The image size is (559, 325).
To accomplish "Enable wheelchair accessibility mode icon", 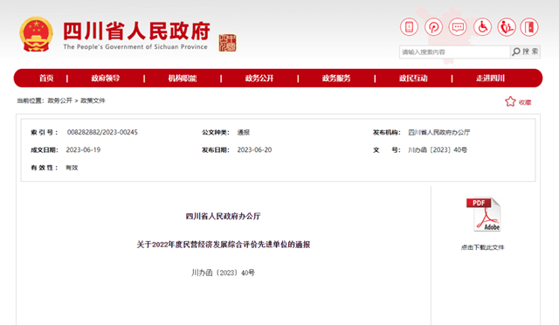I will click(482, 27).
